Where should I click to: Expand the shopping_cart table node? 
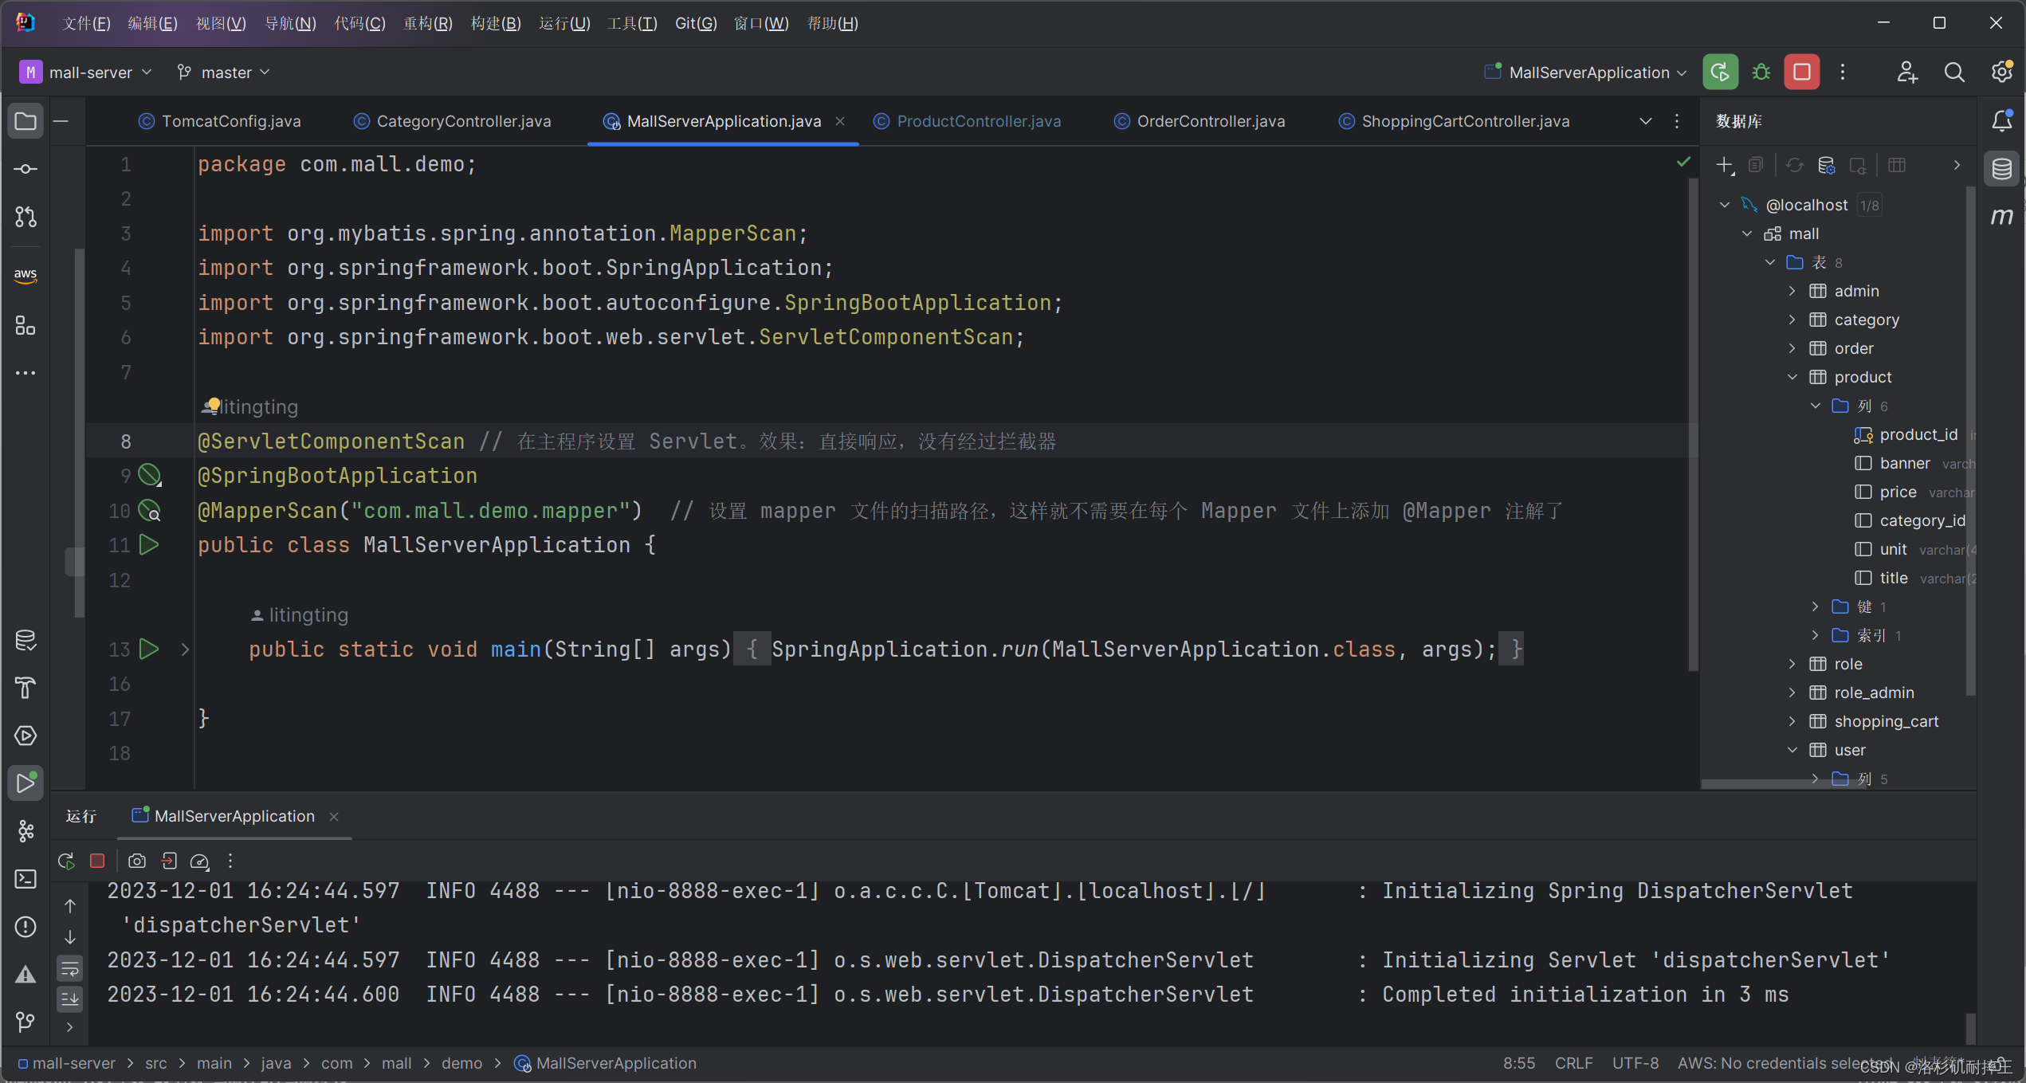point(1792,721)
